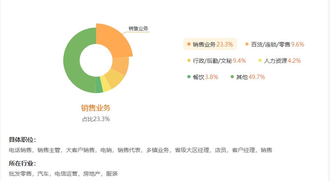Click the 销售业务 callout label on chart
Image resolution: width=330 pixels, height=181 pixels.
point(138,28)
